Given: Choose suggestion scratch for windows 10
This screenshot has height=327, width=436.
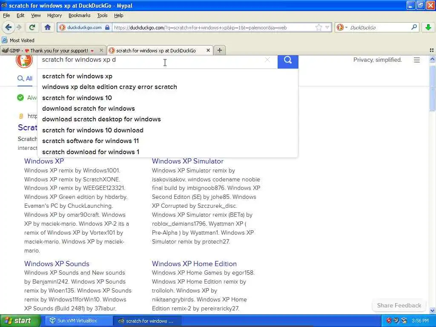Looking at the screenshot, I should click(167, 98).
